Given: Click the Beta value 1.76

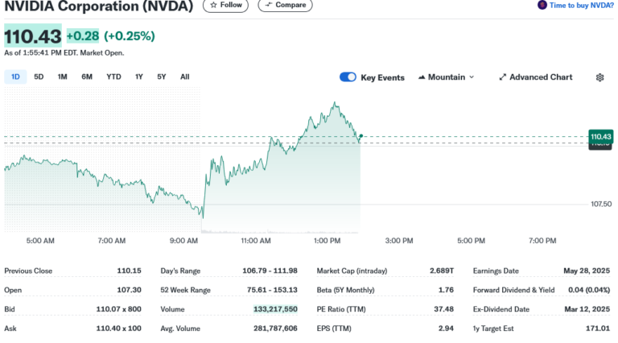Looking at the screenshot, I should coord(446,290).
